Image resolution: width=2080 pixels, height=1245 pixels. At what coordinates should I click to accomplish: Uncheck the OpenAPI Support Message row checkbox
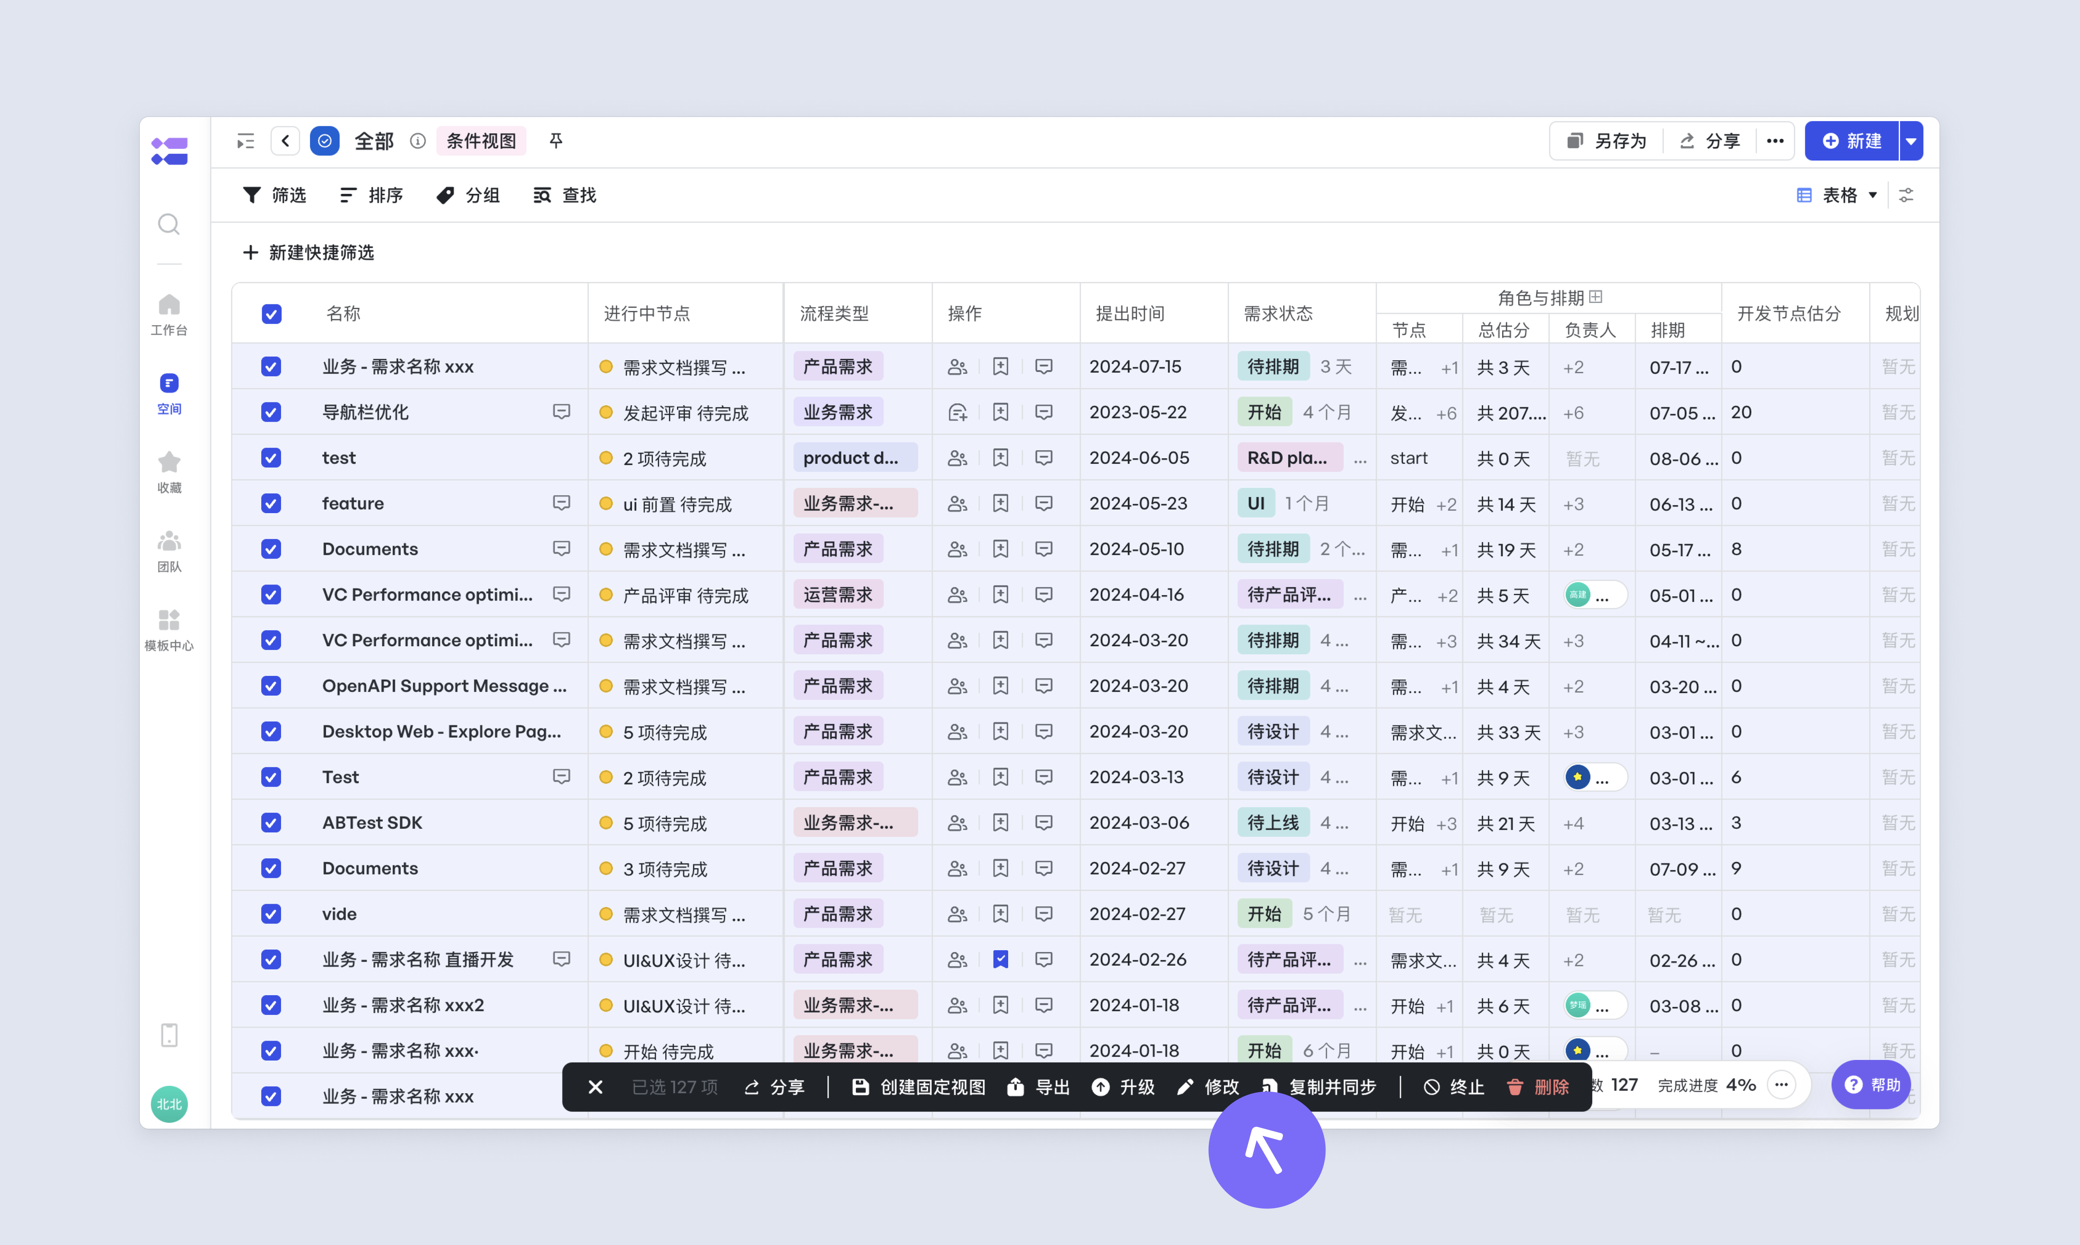click(x=271, y=686)
